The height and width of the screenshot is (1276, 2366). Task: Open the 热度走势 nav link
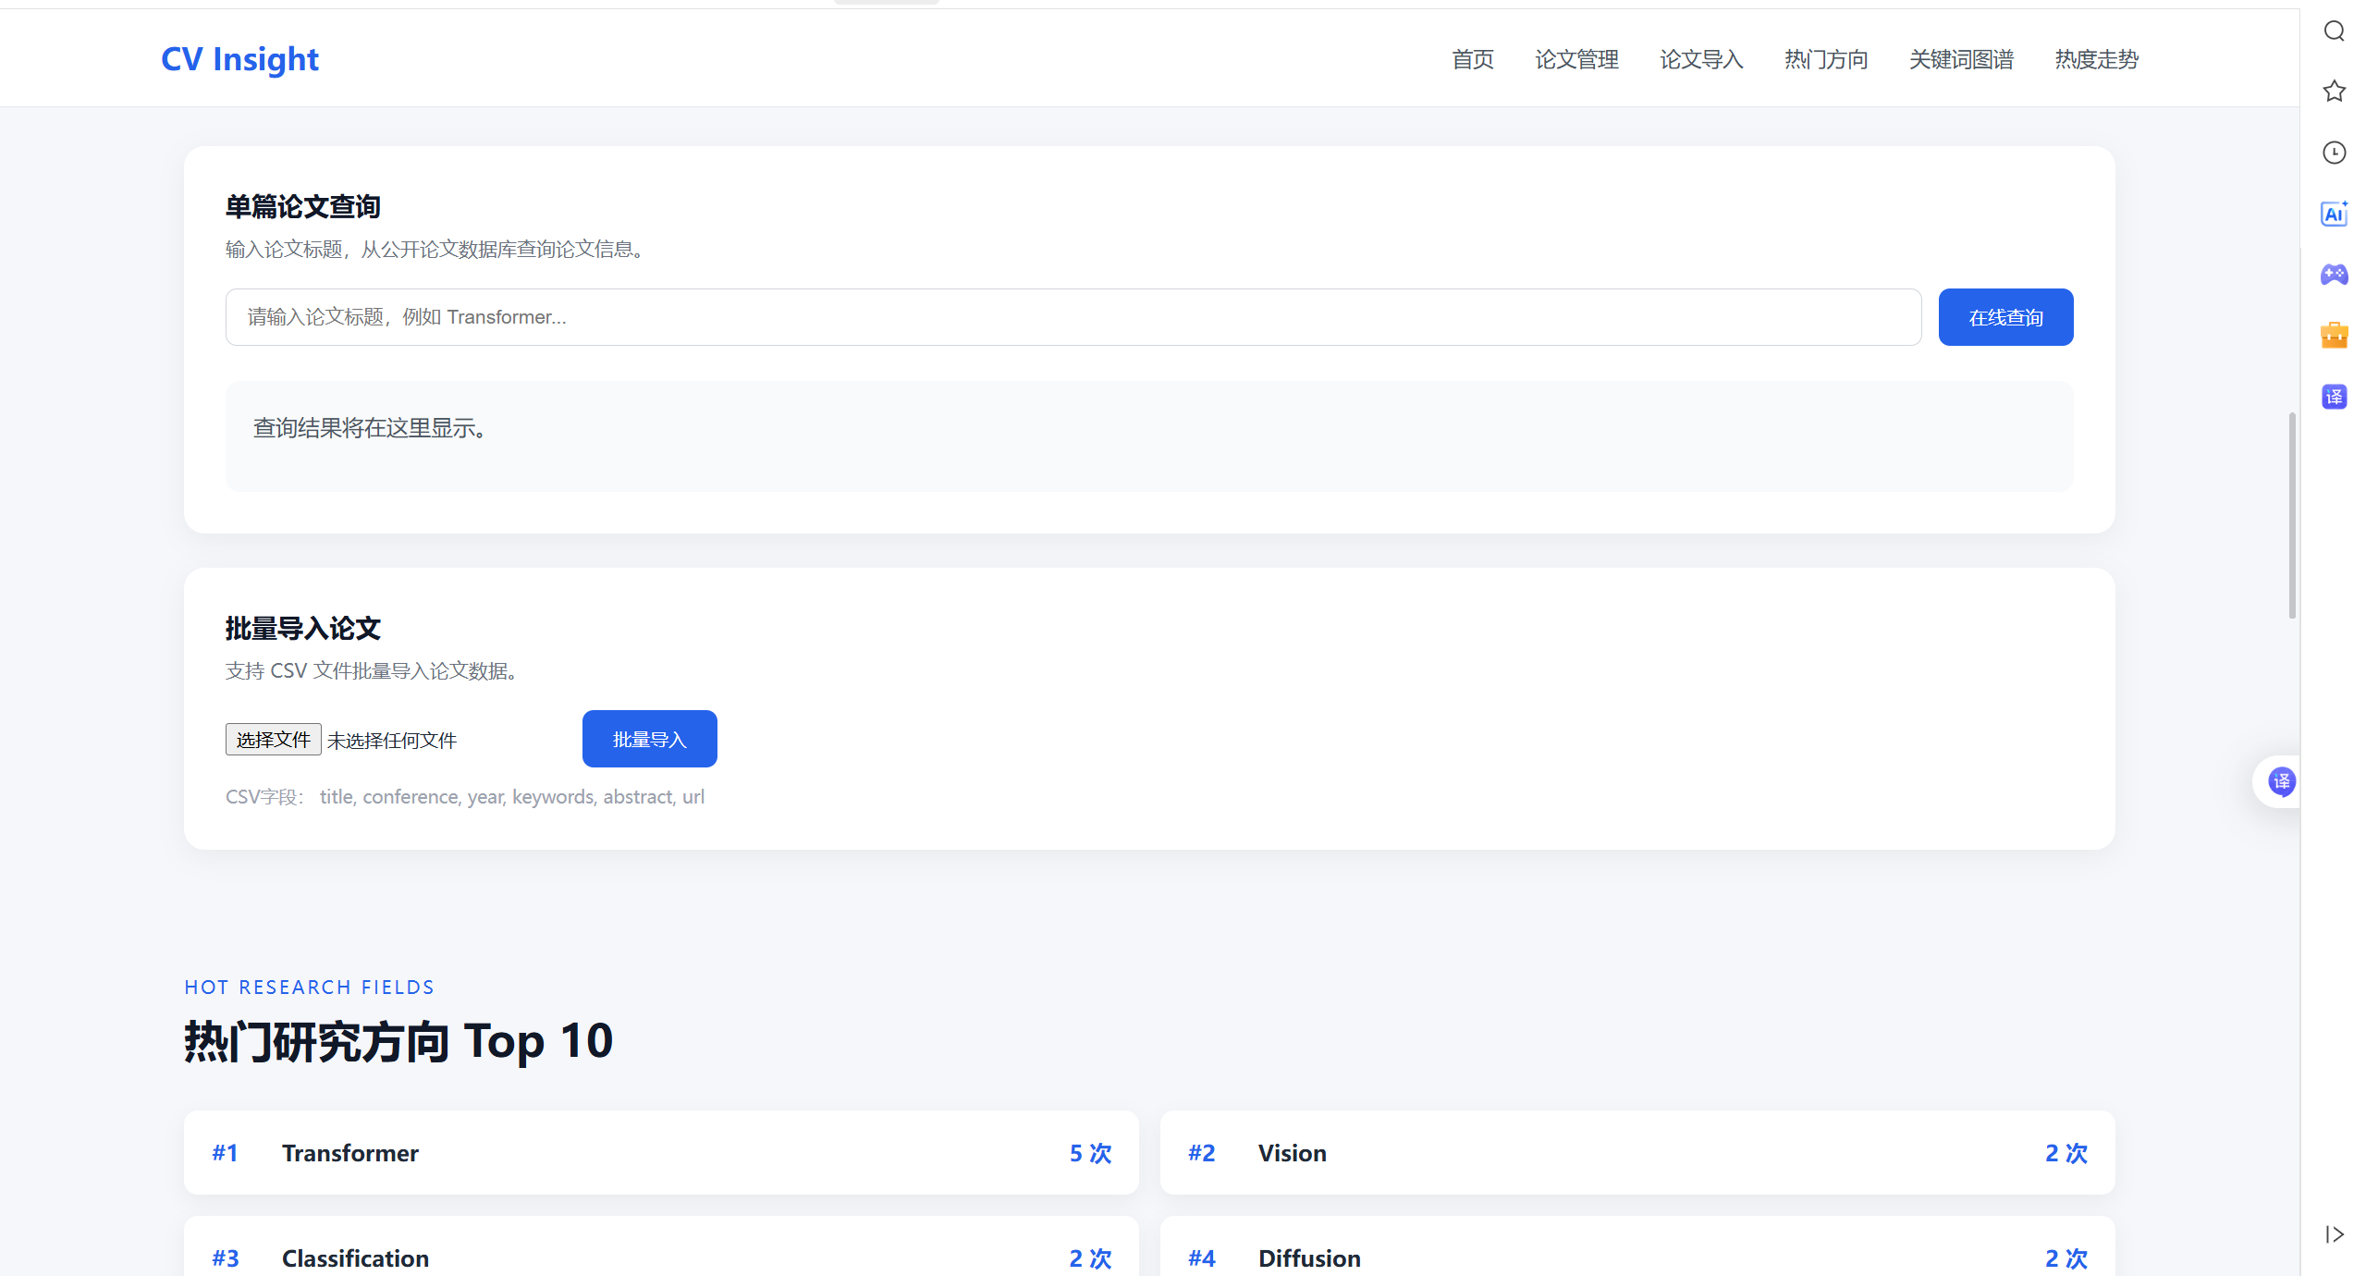pos(2096,59)
